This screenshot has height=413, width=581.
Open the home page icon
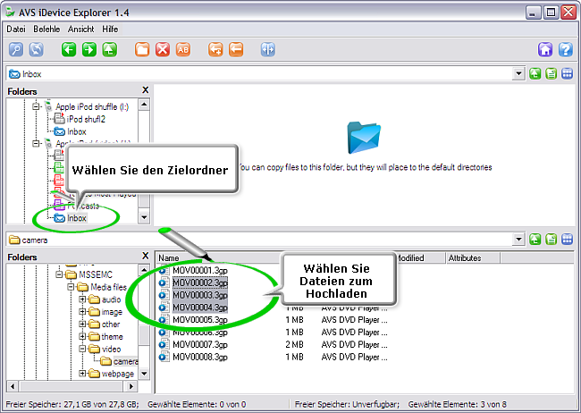(x=545, y=49)
